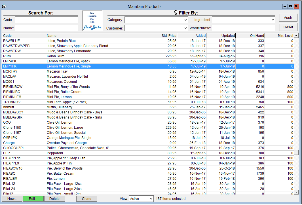Image resolution: width=302 pixels, height=205 pixels.
Task: Select Macaroon, Coconut product
Action: click(x=148, y=81)
